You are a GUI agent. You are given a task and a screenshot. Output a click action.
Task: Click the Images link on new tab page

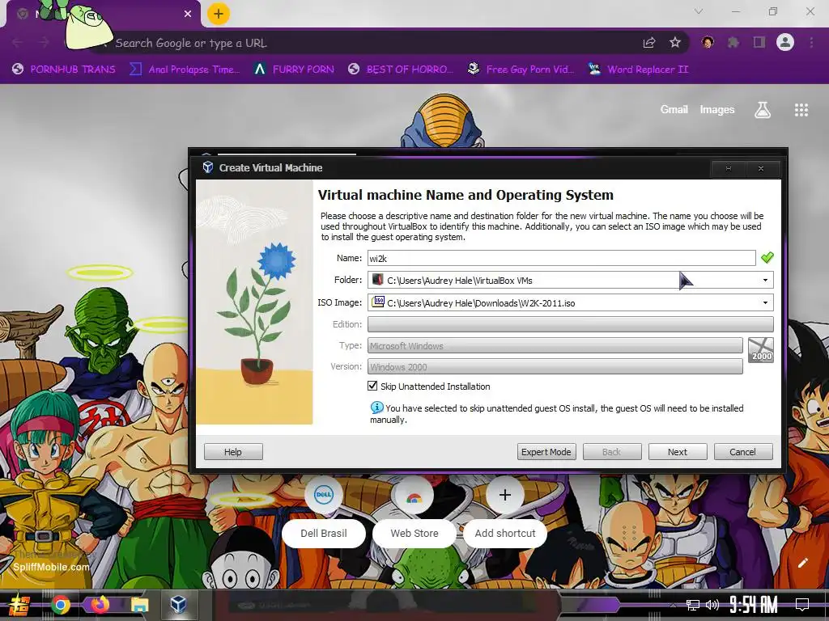click(717, 109)
